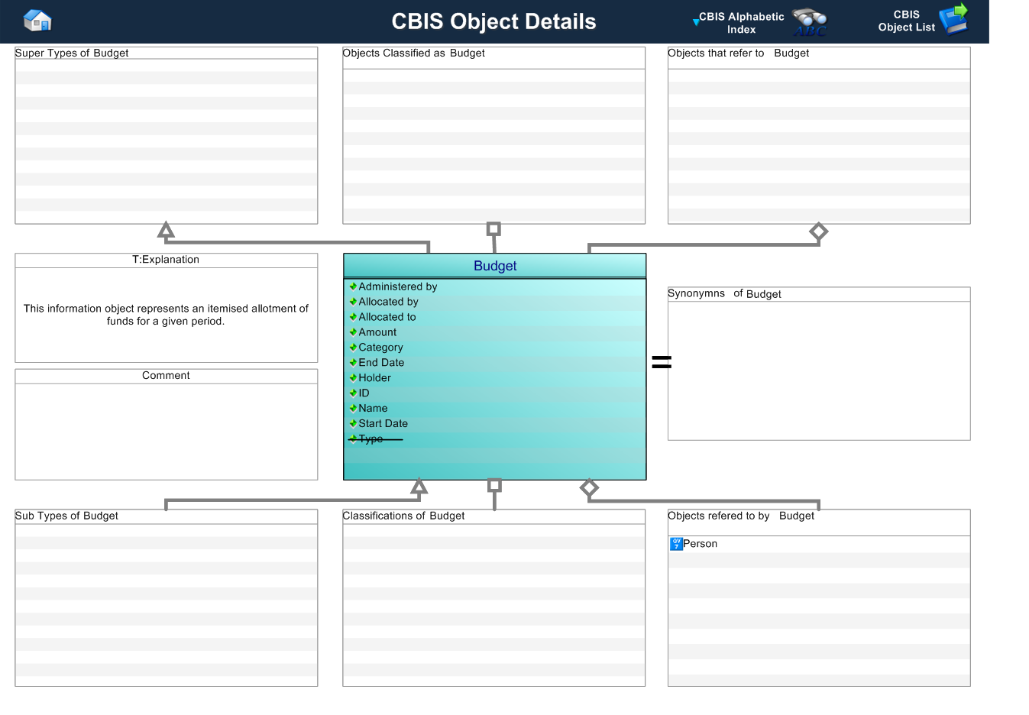Select the Amount attribute
Screen dimensions: 1029x715
point(377,332)
